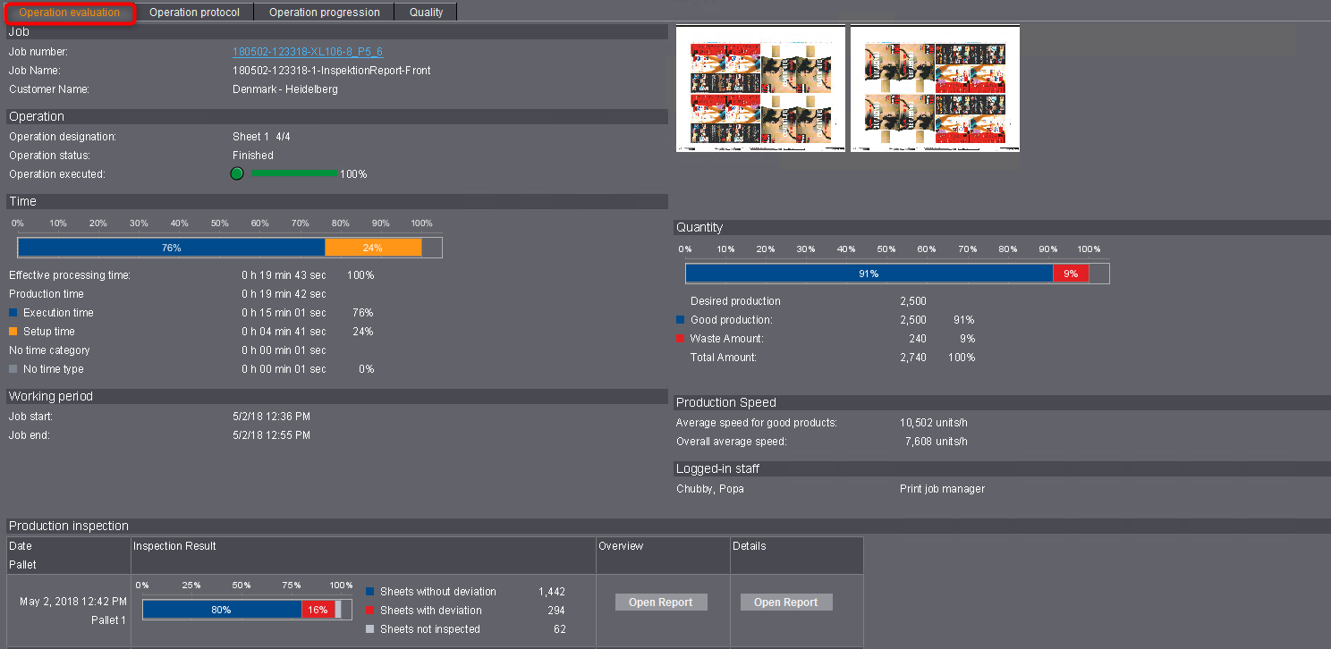Click the 91% Quantity progress bar
This screenshot has height=649, width=1331.
pos(868,273)
